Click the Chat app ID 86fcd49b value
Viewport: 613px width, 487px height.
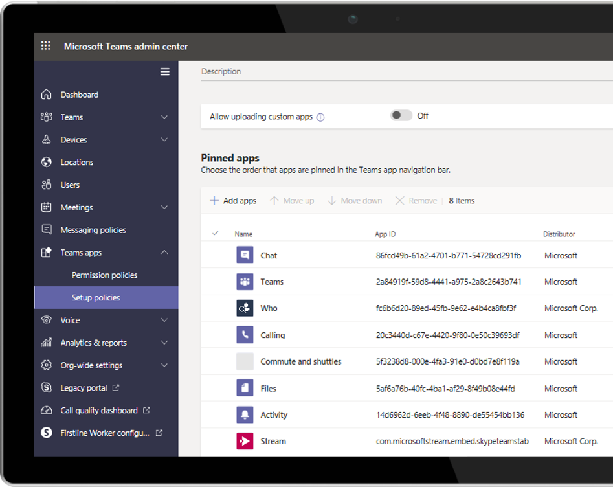[449, 255]
